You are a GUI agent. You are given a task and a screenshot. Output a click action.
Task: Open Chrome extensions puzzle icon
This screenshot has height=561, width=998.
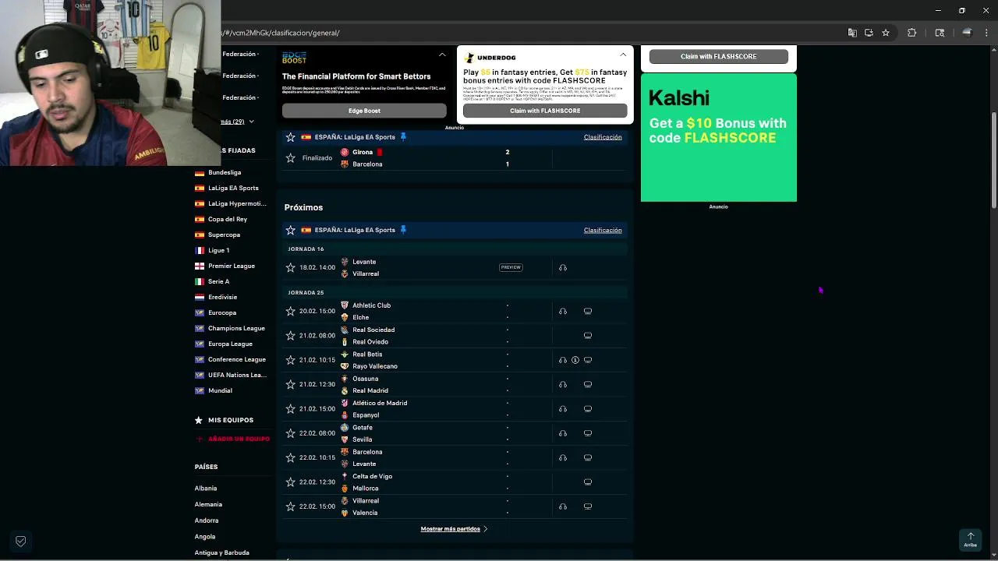911,33
